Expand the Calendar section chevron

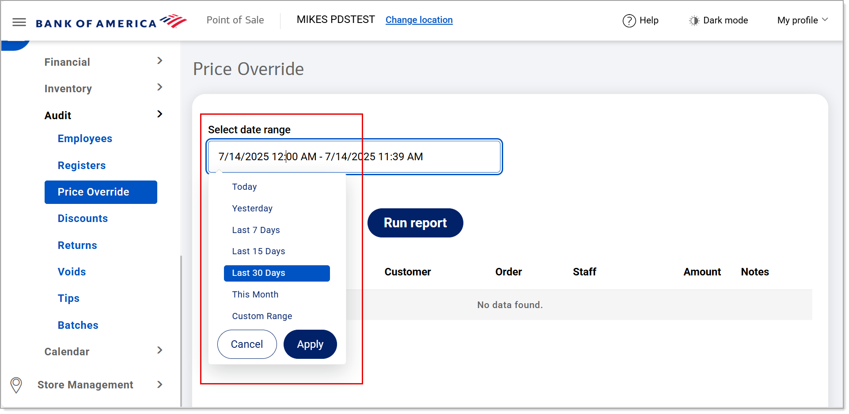(160, 350)
